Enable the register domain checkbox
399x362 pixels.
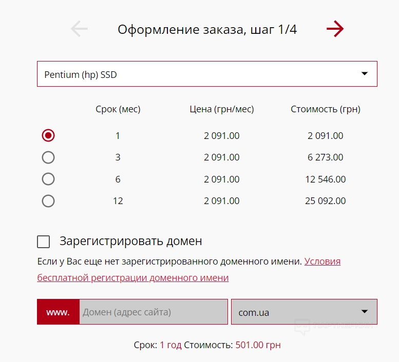pyautogui.click(x=44, y=242)
